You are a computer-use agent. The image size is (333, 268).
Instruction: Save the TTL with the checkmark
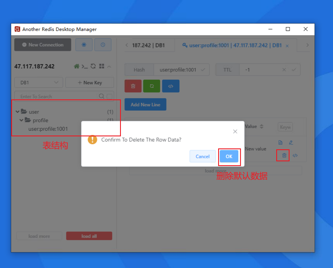pos(294,70)
